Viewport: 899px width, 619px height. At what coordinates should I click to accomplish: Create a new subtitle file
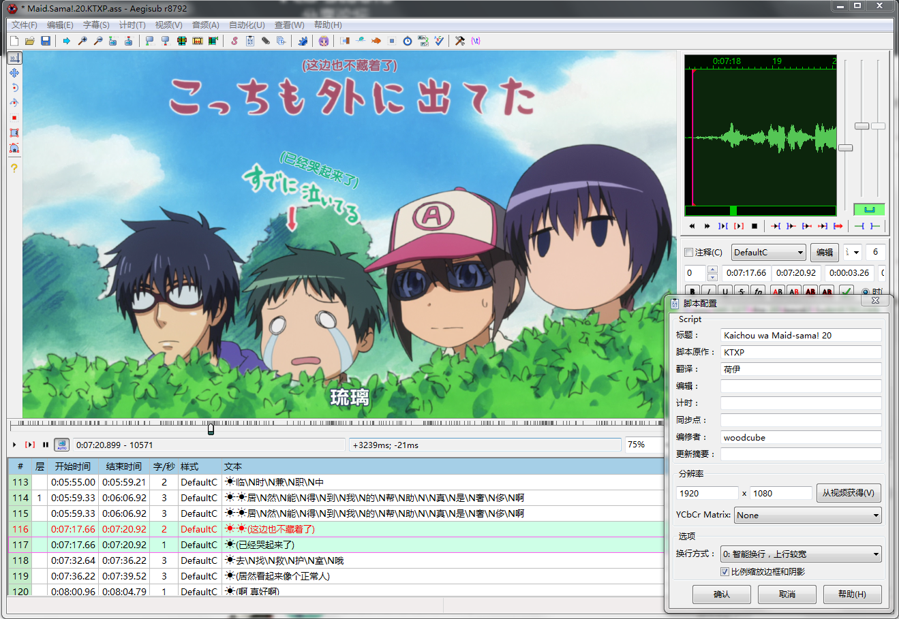[x=14, y=41]
